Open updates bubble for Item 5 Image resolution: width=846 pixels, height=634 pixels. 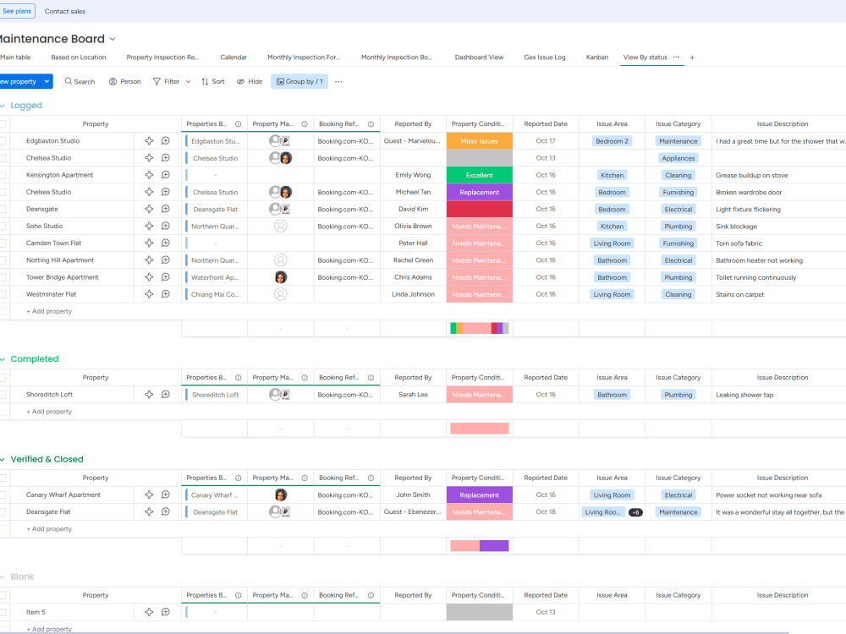(x=166, y=612)
